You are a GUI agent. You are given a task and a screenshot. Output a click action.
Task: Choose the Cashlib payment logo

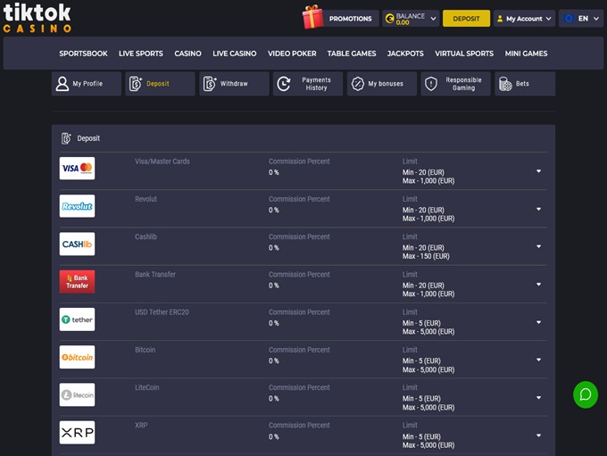pos(77,244)
